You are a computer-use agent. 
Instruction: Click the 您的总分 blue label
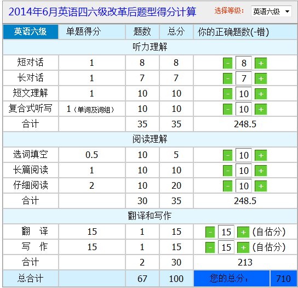(x=231, y=279)
